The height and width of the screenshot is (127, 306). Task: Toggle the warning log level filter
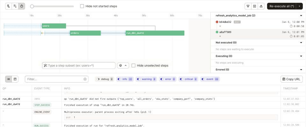click(146, 79)
